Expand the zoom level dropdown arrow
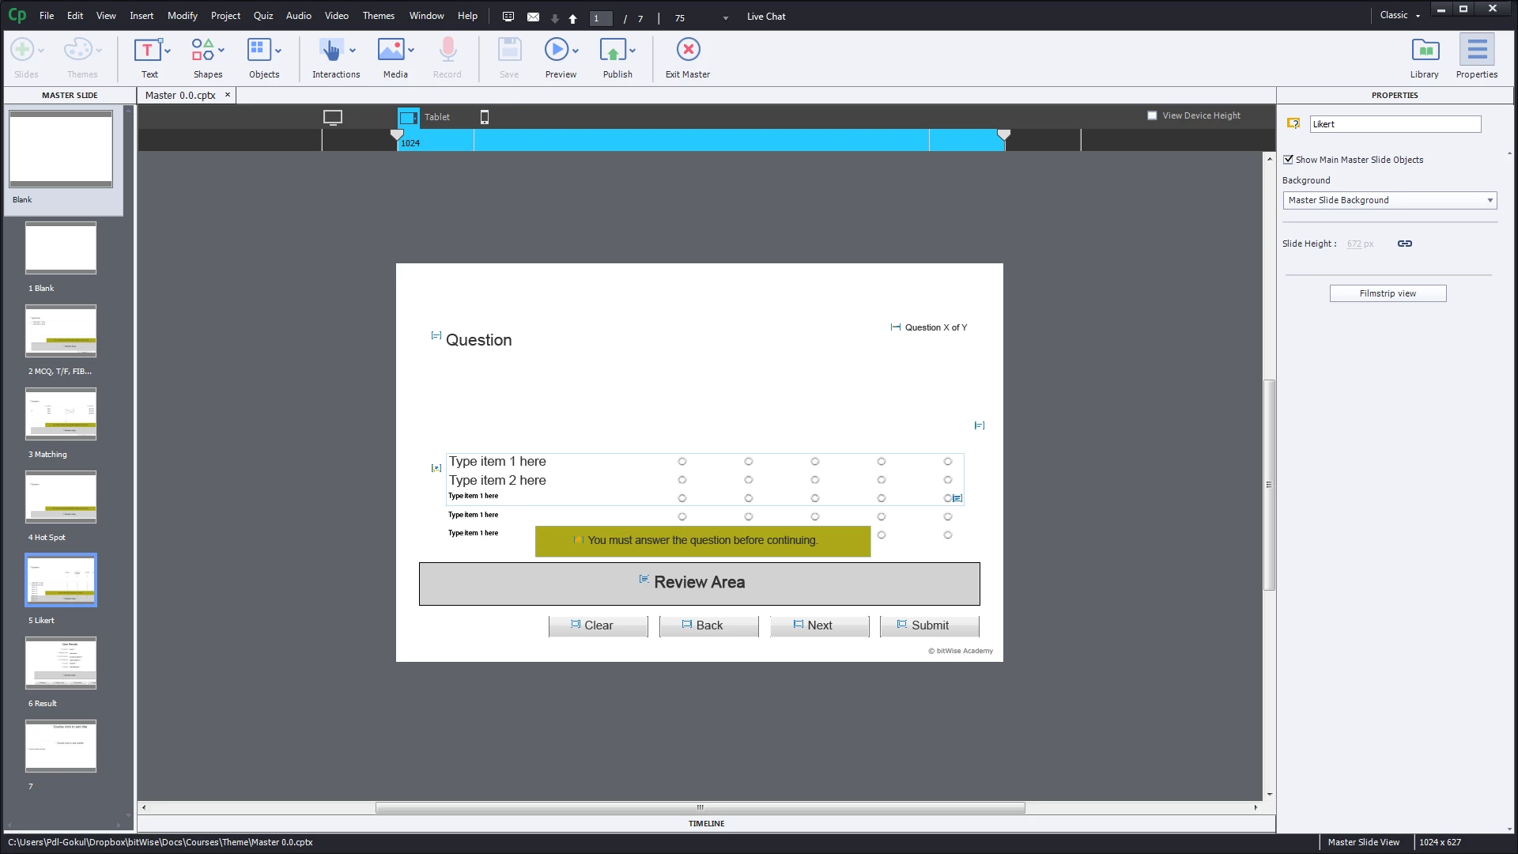The height and width of the screenshot is (854, 1518). pos(726,18)
